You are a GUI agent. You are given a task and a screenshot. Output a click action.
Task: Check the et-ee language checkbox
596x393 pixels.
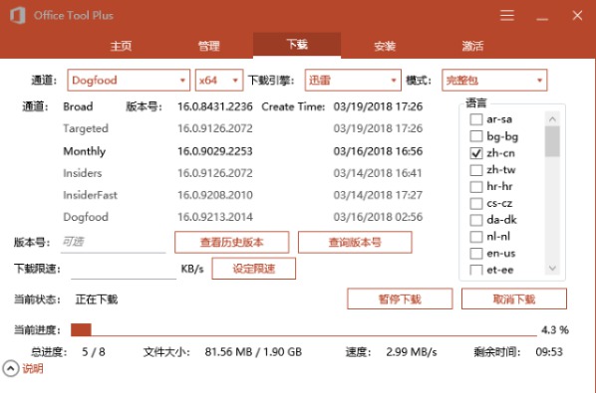[476, 270]
